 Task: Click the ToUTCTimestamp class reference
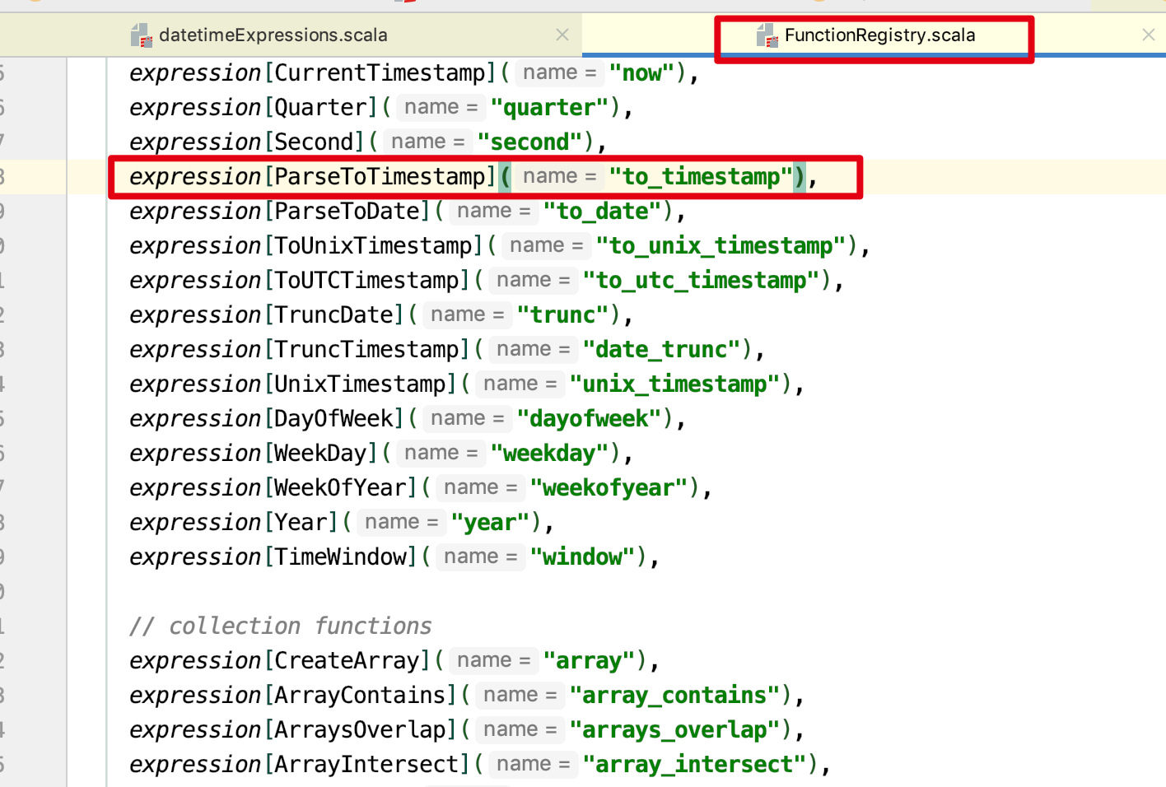366,280
